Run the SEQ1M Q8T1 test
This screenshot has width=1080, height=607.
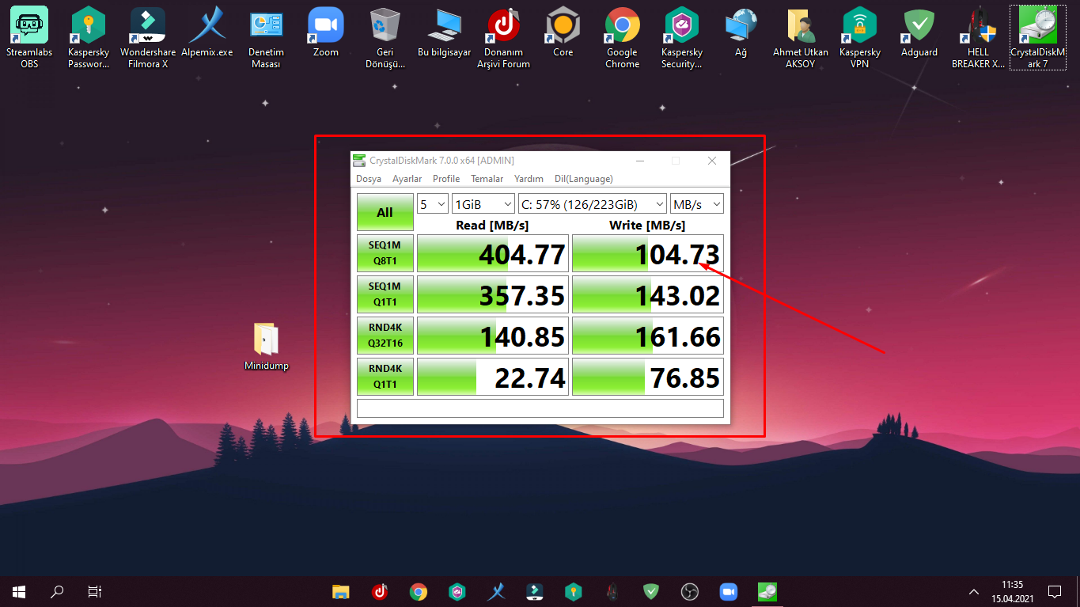click(385, 253)
